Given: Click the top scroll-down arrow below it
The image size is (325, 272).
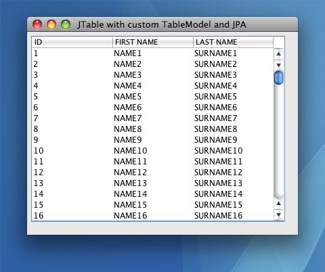Looking at the screenshot, I should click(x=278, y=65).
